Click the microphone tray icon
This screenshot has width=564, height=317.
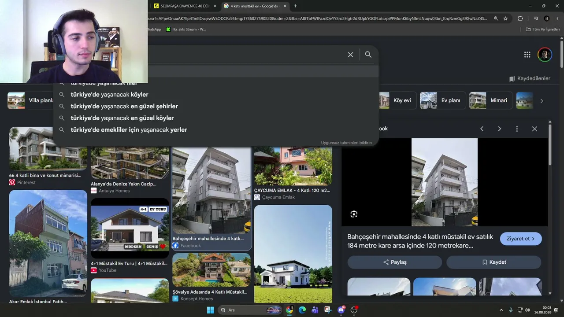pyautogui.click(x=511, y=310)
